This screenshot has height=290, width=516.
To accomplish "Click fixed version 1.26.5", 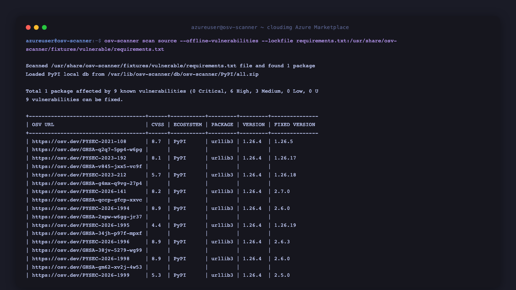I will coord(283,141).
